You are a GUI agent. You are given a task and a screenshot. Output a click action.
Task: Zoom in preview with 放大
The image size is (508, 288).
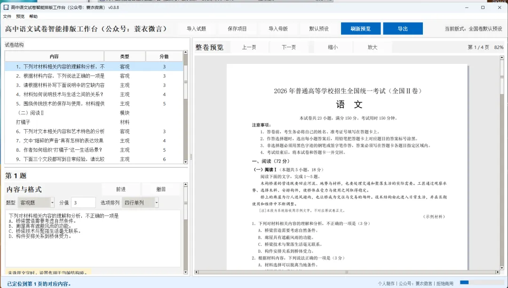[x=373, y=47]
